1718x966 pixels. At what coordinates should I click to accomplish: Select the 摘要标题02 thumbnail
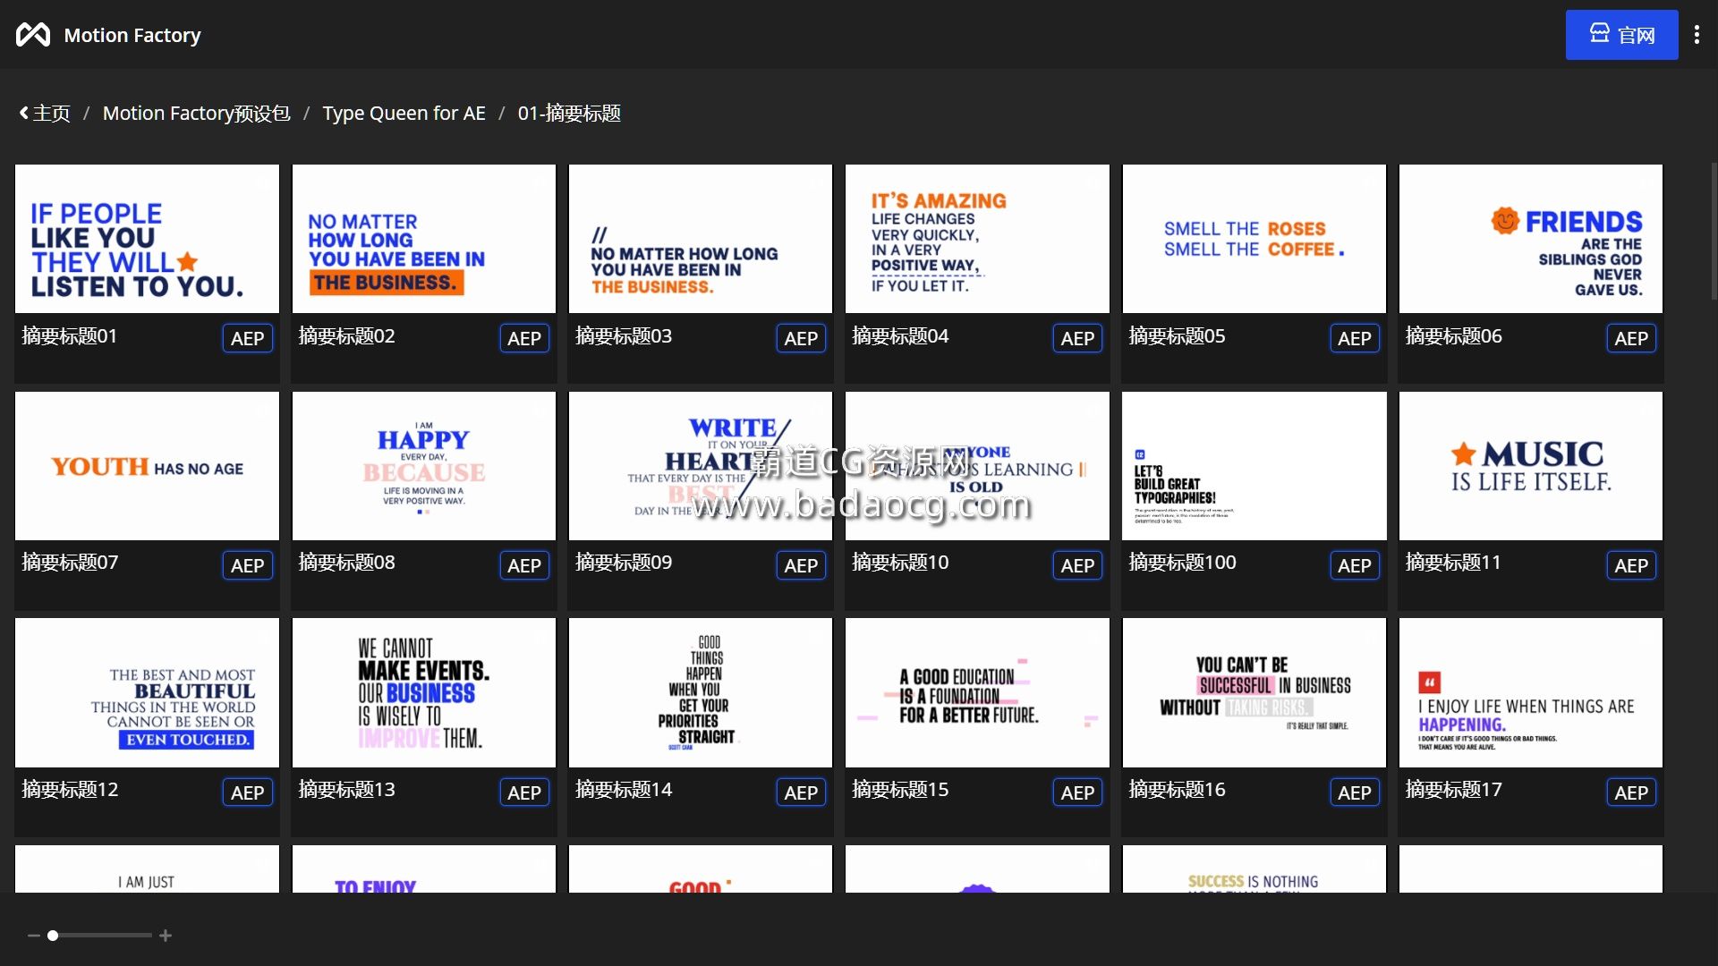click(423, 239)
